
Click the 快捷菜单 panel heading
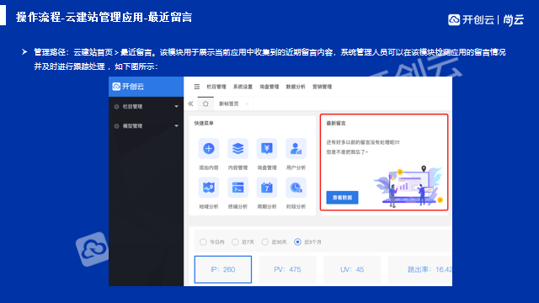coord(204,123)
